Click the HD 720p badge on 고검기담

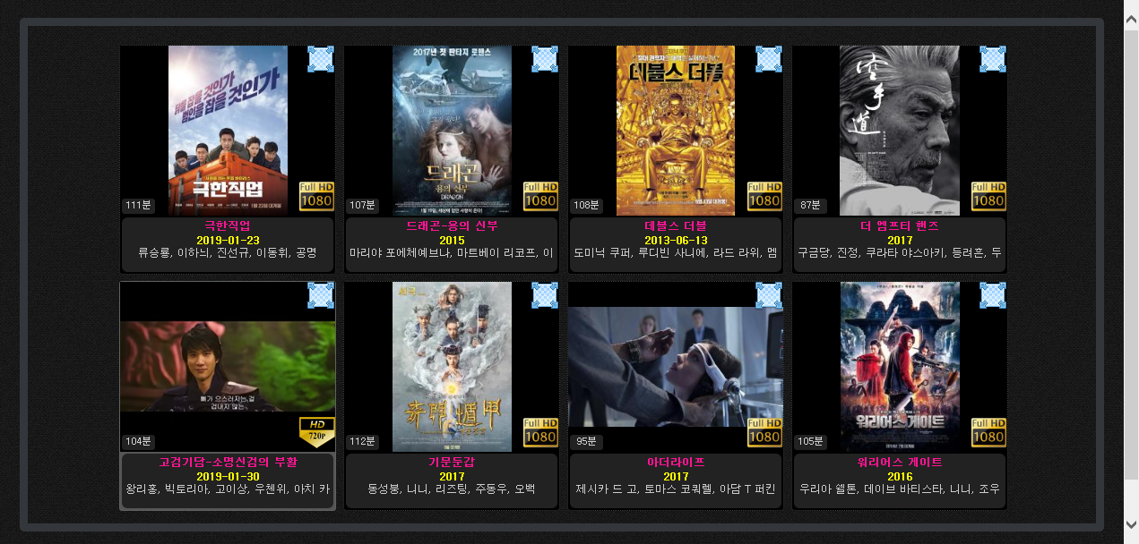point(316,432)
